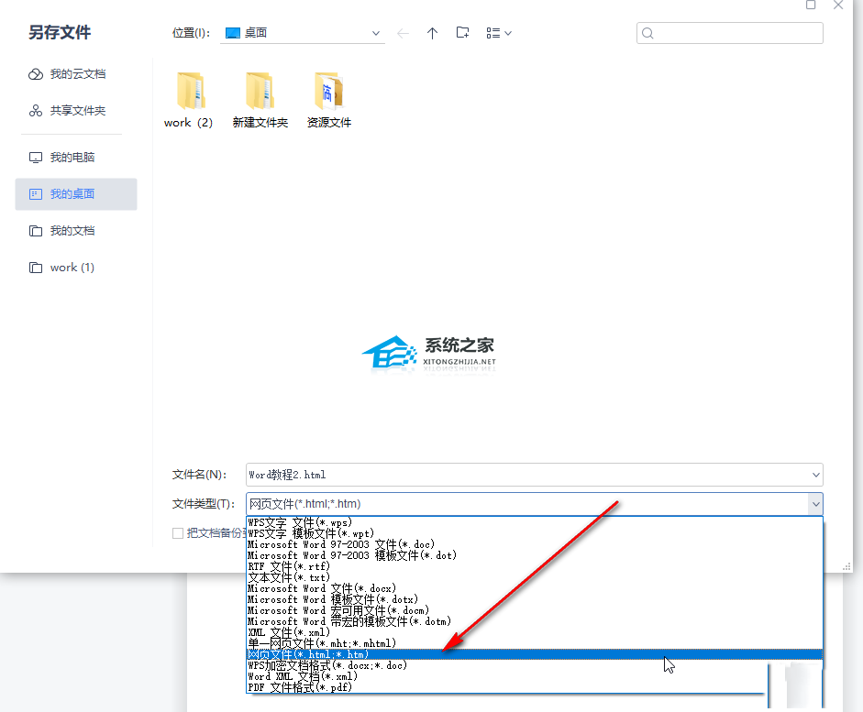Open the work (2) folder
The image size is (863, 712).
tap(189, 100)
